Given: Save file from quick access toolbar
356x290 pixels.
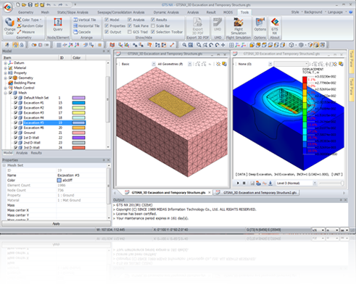Looking at the screenshot, I should coord(30,4).
